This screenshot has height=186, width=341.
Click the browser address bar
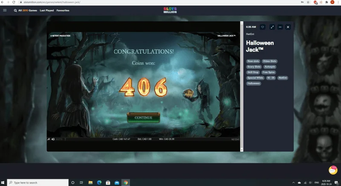tap(159, 2)
